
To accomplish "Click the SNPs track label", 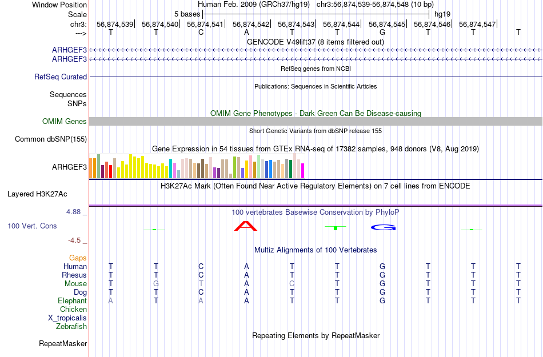I will pos(77,103).
